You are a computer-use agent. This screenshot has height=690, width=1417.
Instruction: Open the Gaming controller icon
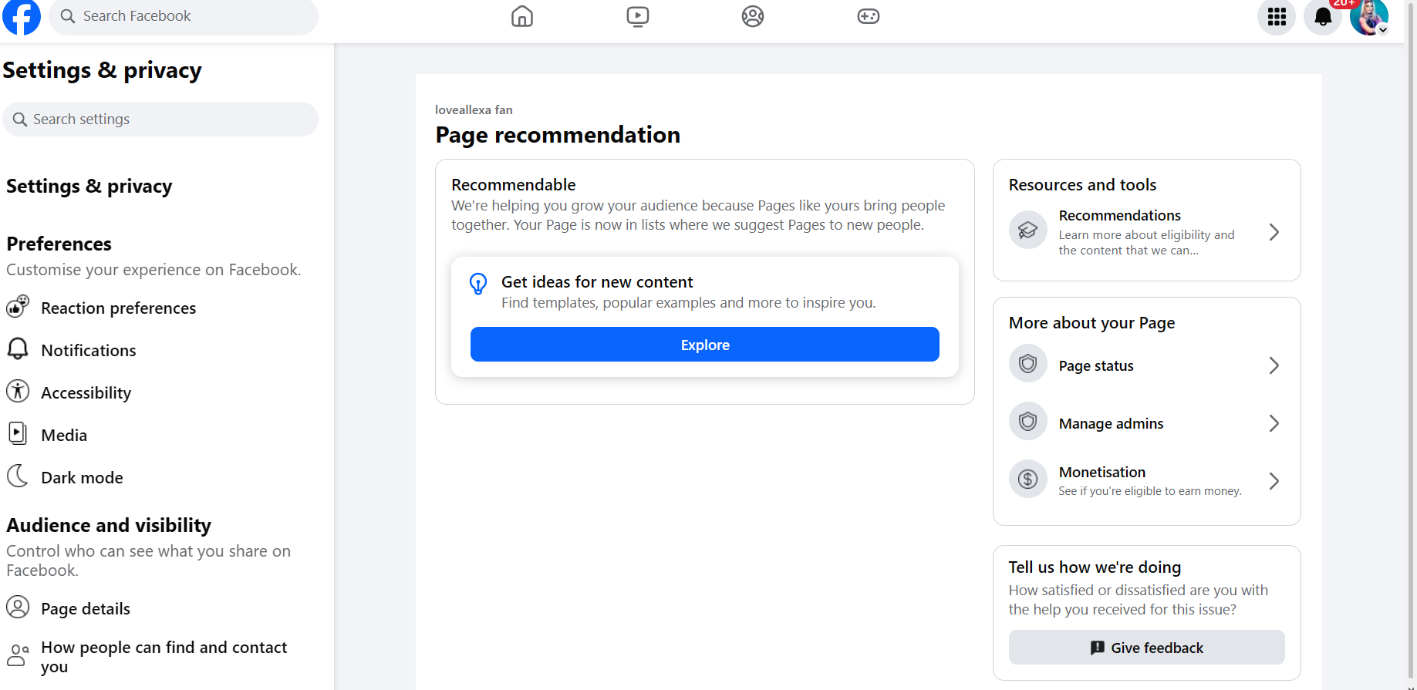[x=869, y=16]
